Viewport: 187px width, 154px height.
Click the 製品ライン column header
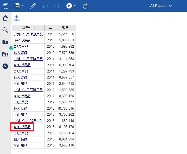[x=29, y=28]
